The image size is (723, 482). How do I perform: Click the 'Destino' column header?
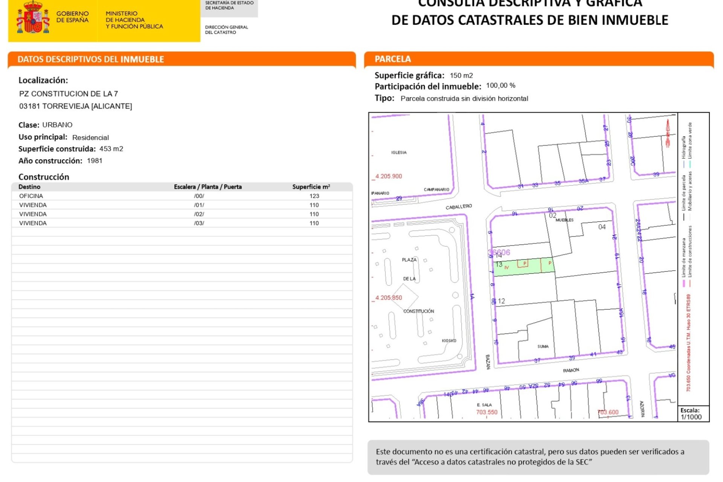pyautogui.click(x=29, y=187)
